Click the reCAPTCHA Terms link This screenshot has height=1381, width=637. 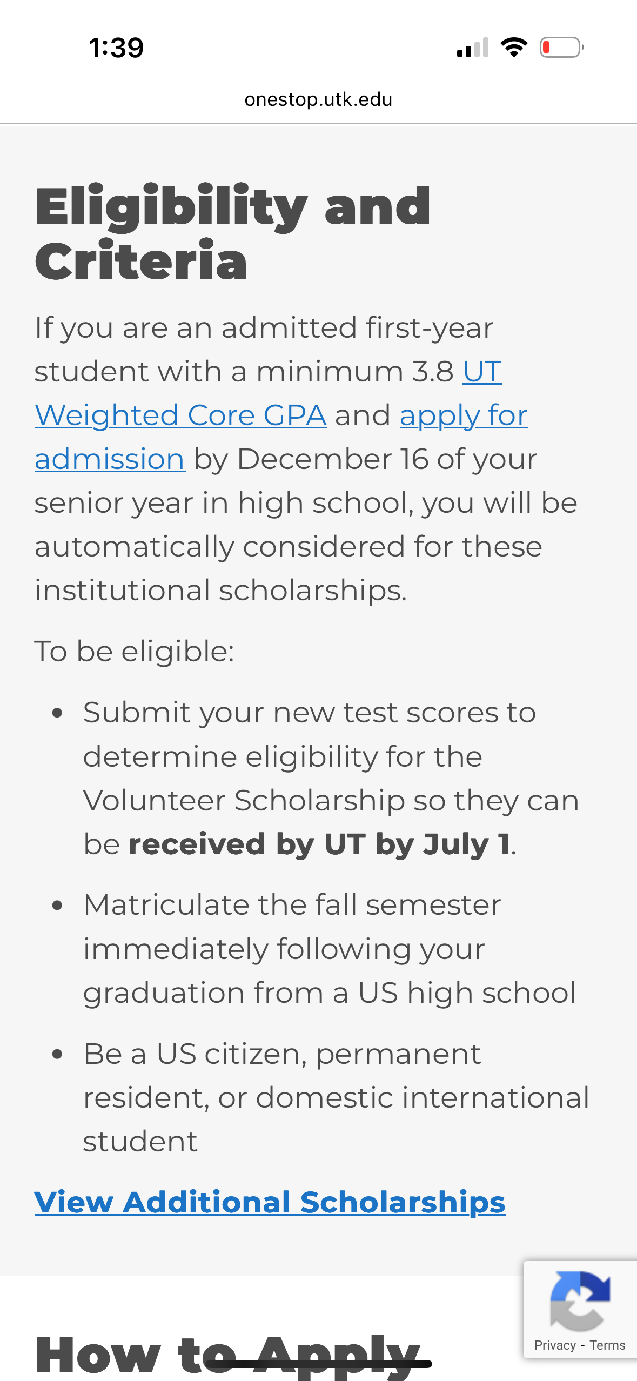coord(607,1345)
